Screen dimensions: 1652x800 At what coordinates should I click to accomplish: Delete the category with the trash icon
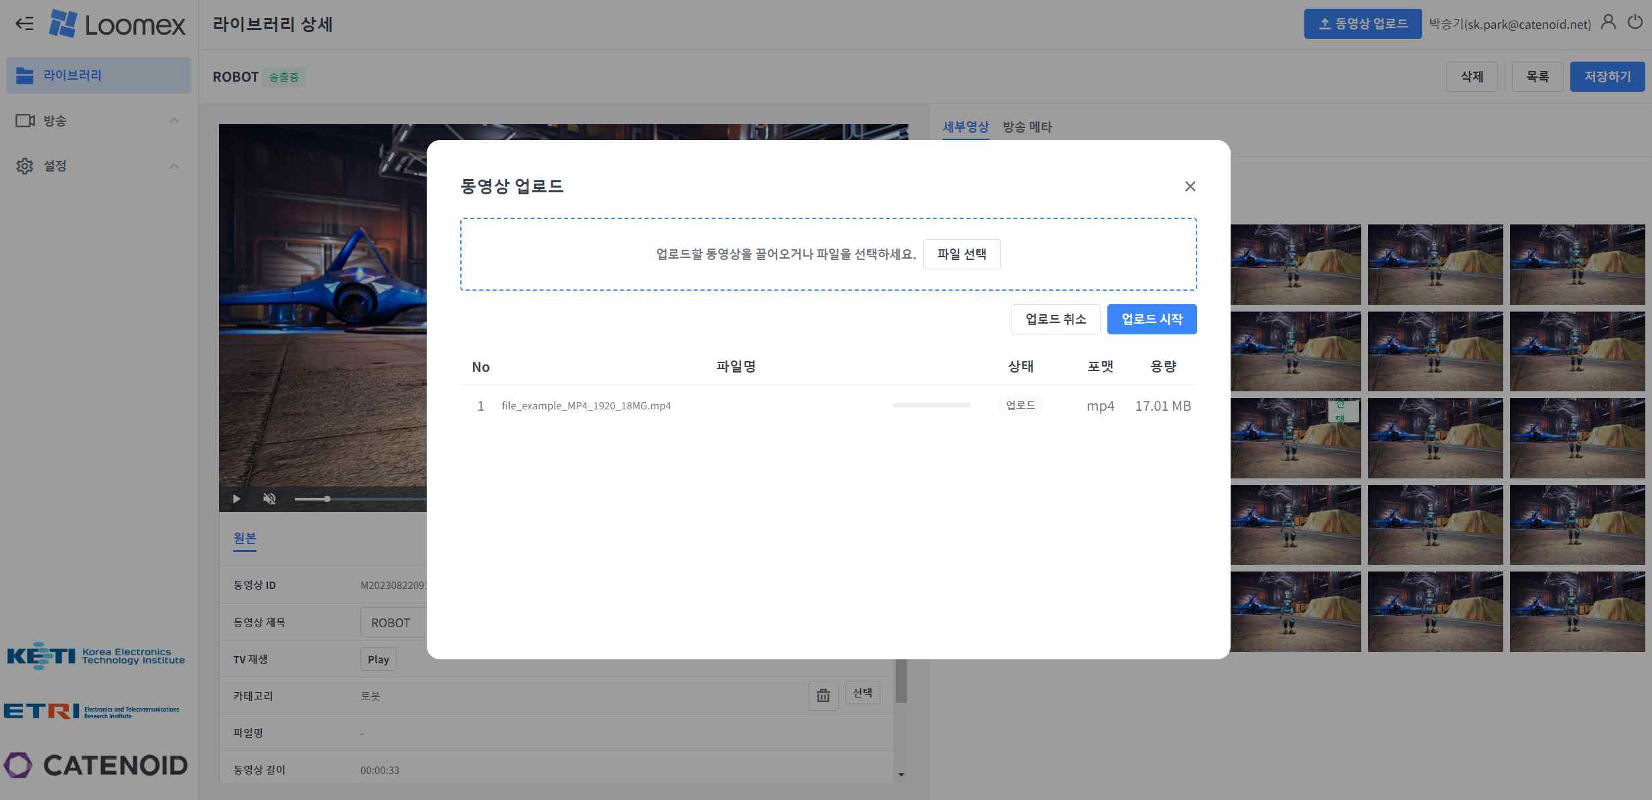[823, 696]
